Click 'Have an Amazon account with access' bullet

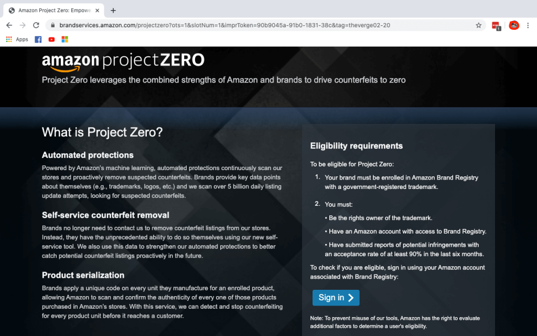click(405, 232)
